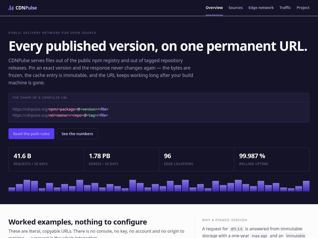Click the "WHY A PINNED VERSION" label

tap(225, 220)
